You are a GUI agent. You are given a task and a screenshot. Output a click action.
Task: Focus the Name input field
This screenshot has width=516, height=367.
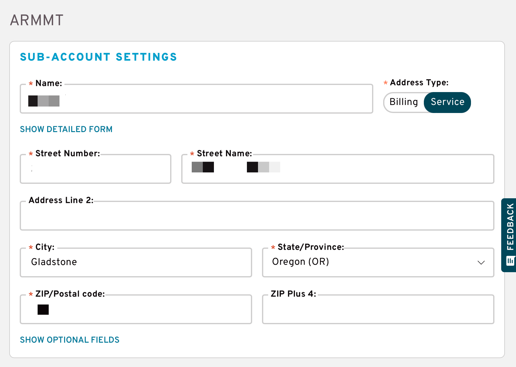pos(196,99)
